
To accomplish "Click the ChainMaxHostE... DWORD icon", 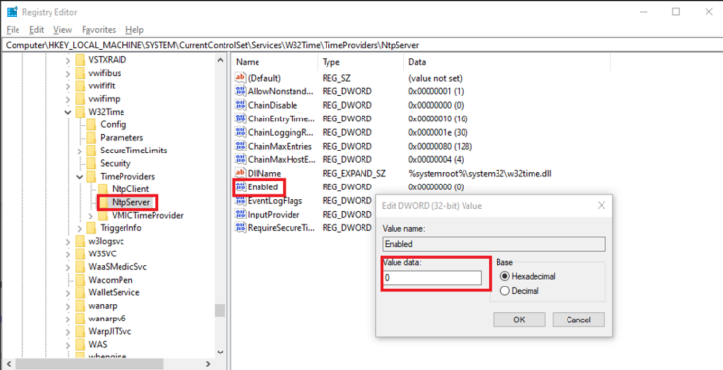I will pyautogui.click(x=241, y=160).
